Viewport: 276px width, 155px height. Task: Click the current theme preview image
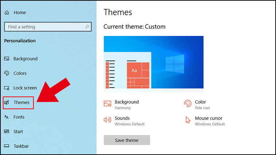(154, 64)
